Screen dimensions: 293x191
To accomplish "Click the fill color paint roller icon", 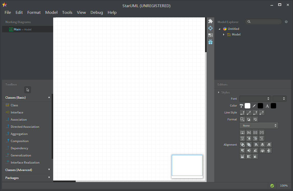I will pyautogui.click(x=241, y=106).
